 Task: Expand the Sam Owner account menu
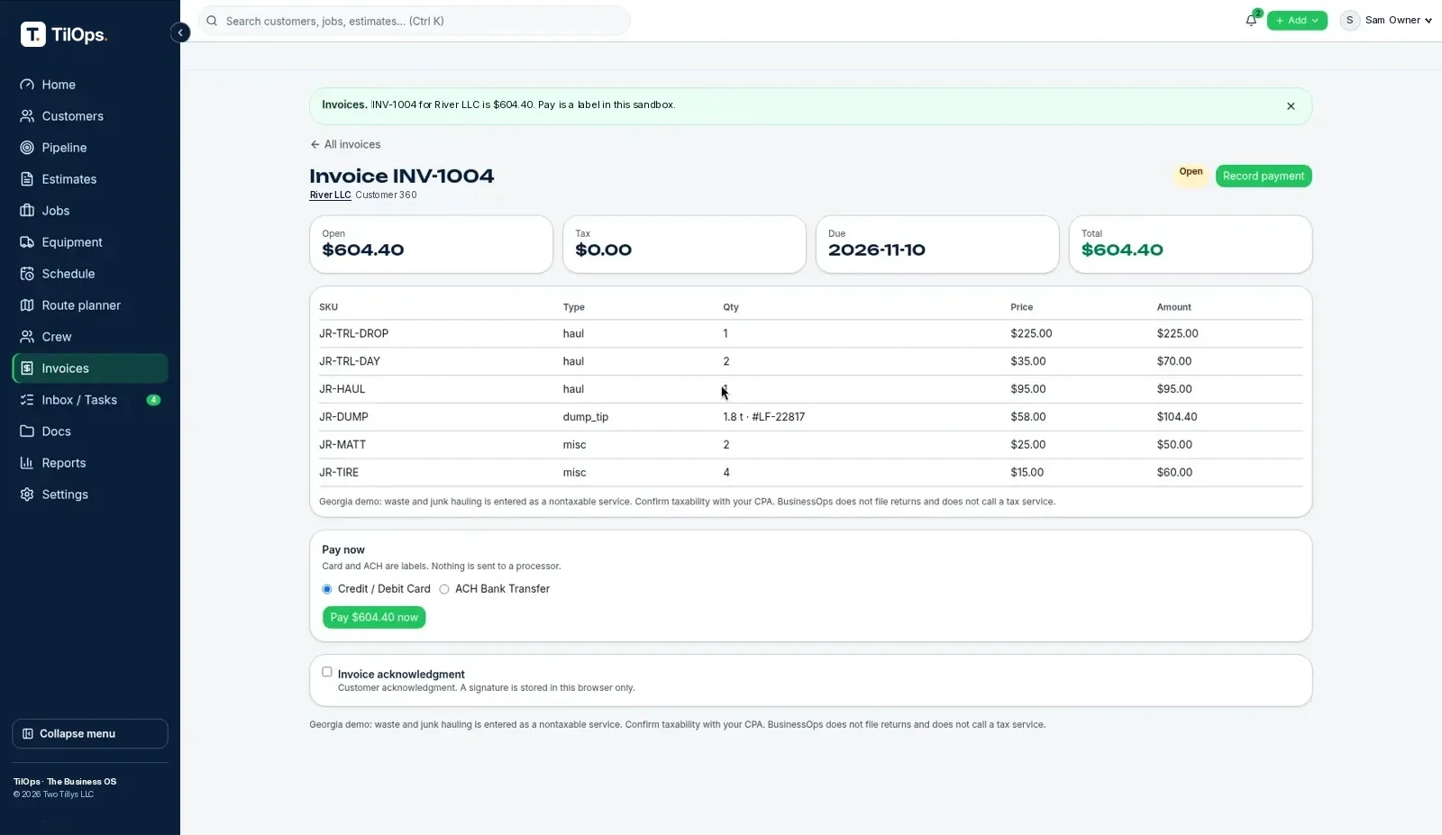pyautogui.click(x=1386, y=20)
